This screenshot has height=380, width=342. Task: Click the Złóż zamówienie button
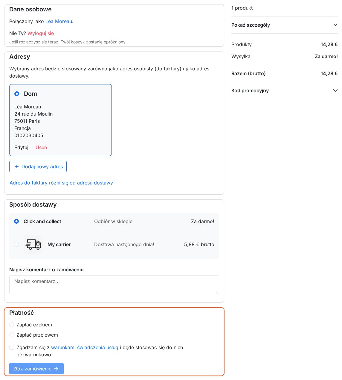coord(36,369)
